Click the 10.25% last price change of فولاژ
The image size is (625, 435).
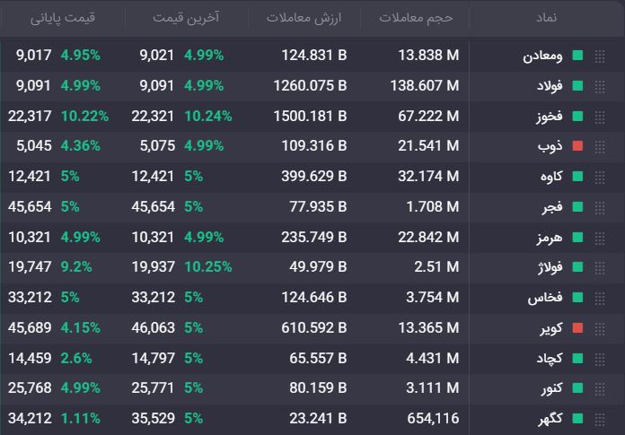click(208, 266)
